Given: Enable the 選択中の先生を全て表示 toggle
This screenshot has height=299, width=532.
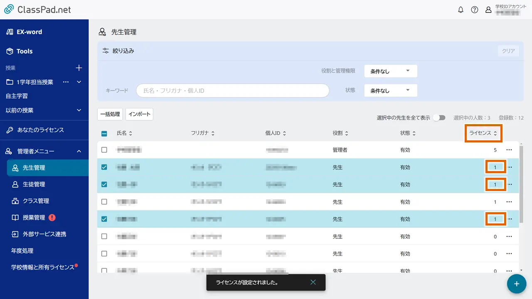Looking at the screenshot, I should 439,118.
